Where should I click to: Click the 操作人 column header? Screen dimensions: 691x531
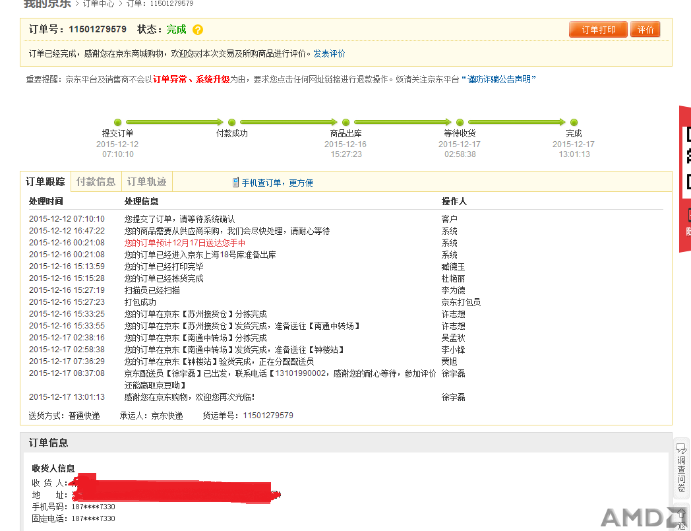(454, 202)
